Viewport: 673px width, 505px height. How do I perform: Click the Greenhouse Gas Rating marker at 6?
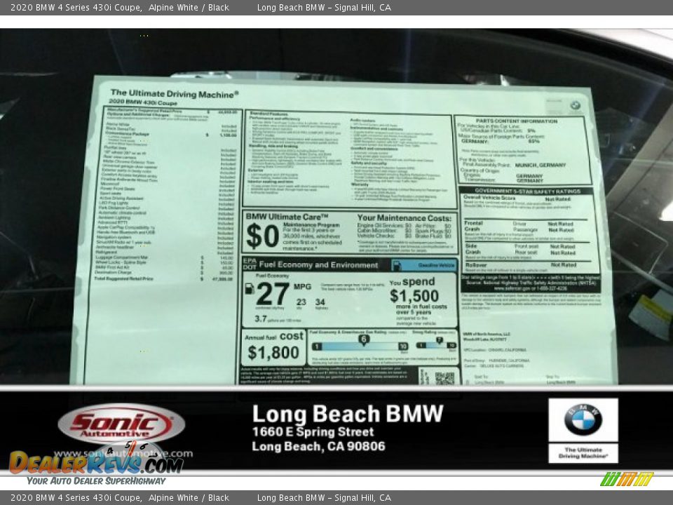pyautogui.click(x=364, y=338)
